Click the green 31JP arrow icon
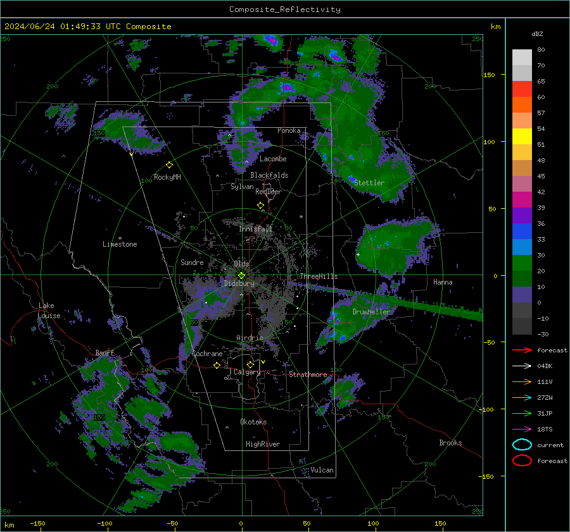This screenshot has width=570, height=532. [522, 413]
